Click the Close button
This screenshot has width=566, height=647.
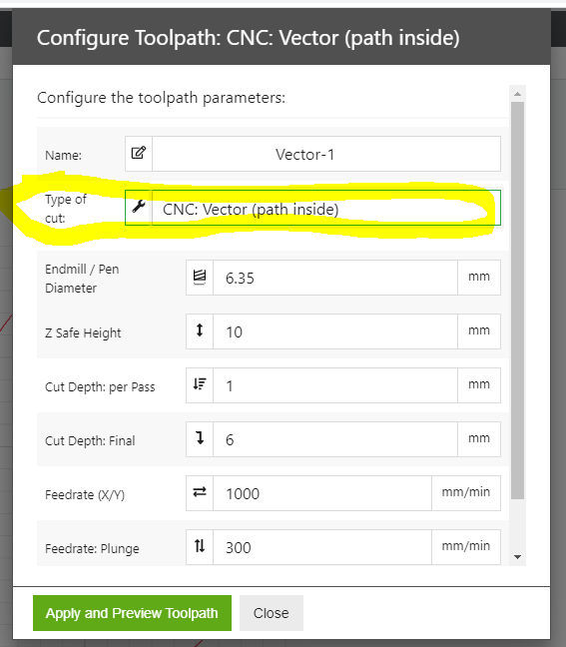272,613
